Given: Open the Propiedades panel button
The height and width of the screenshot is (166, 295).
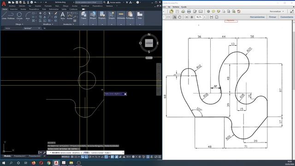Looking at the screenshot, I should click(x=102, y=16).
